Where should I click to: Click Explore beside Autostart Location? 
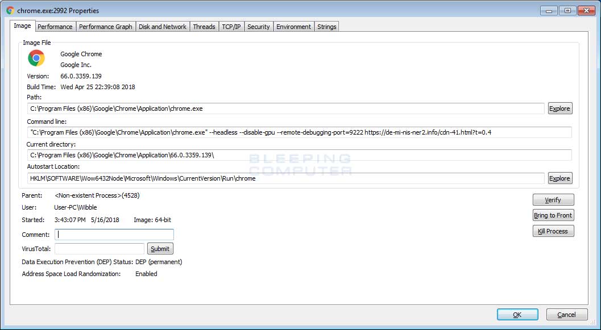point(559,178)
